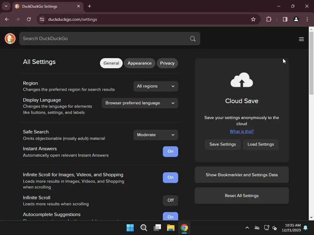Open the Chrome profile avatar
Viewport: 314px width, 235px height.
pyautogui.click(x=296, y=19)
